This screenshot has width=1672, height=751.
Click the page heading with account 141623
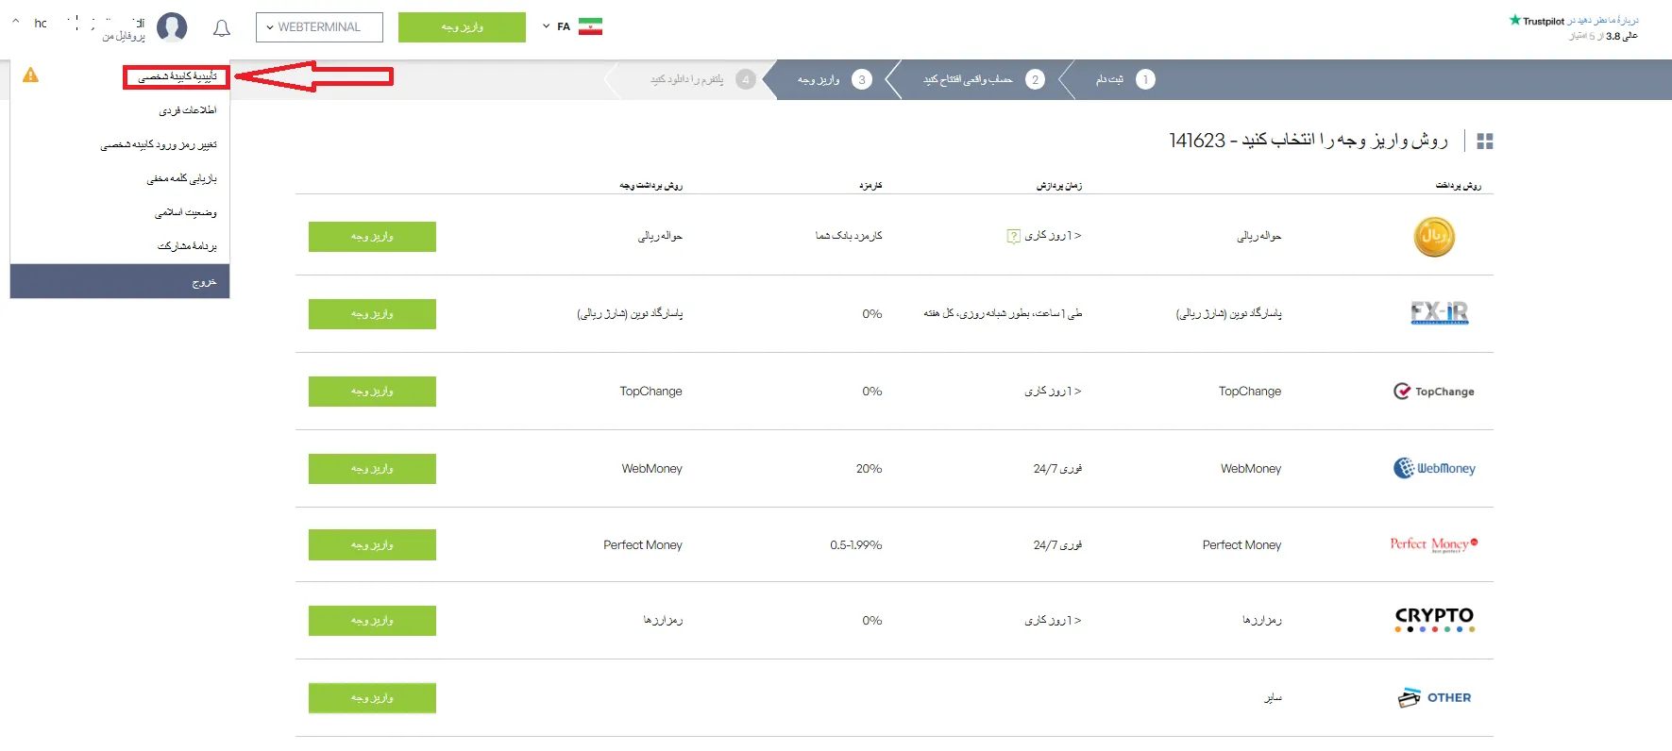point(1309,141)
